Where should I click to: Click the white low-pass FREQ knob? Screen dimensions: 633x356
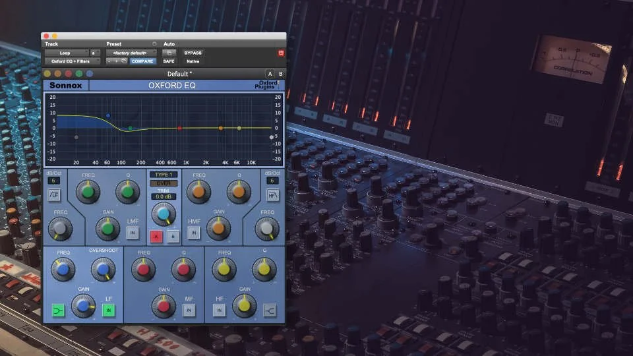click(267, 229)
